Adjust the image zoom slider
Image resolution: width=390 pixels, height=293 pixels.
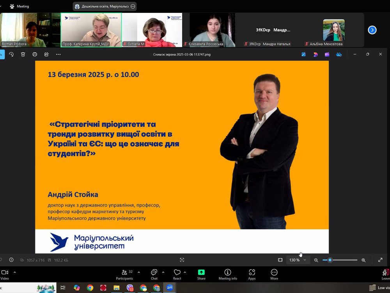coord(330,260)
